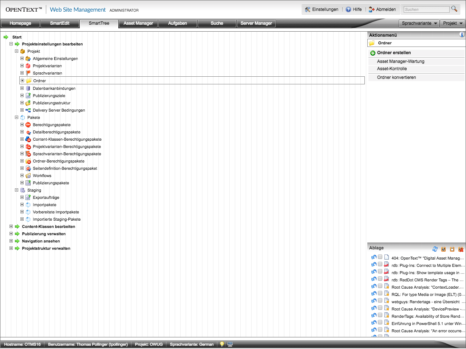The height and width of the screenshot is (349, 466).
Task: Check the box for 'webguys: Rendertags' entry
Action: (380, 301)
